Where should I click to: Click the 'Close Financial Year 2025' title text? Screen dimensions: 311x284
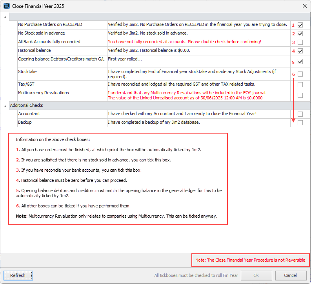click(38, 6)
